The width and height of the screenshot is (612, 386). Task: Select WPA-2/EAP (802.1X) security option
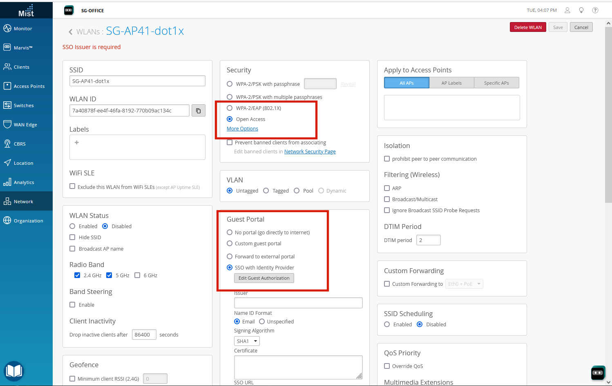(230, 108)
